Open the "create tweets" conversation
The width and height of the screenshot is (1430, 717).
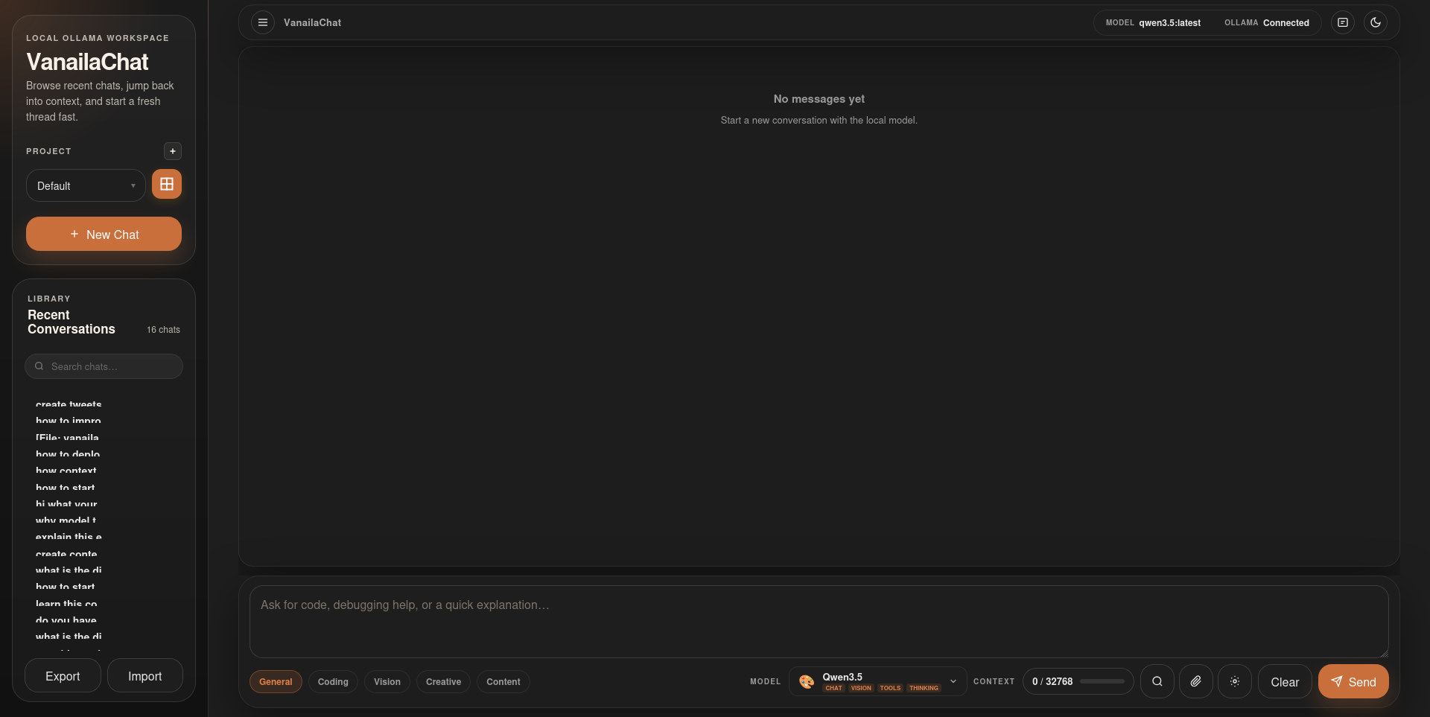pos(69,404)
